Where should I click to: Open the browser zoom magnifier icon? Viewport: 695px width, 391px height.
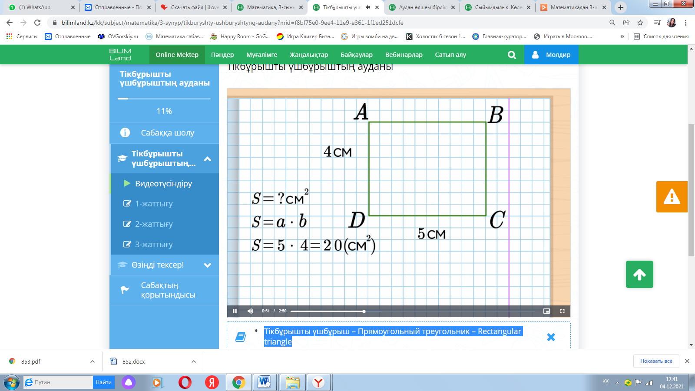[612, 23]
